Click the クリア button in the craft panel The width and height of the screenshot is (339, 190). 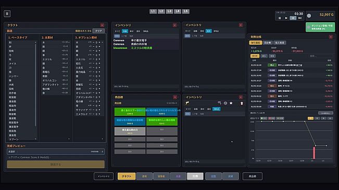pyautogui.click(x=98, y=31)
